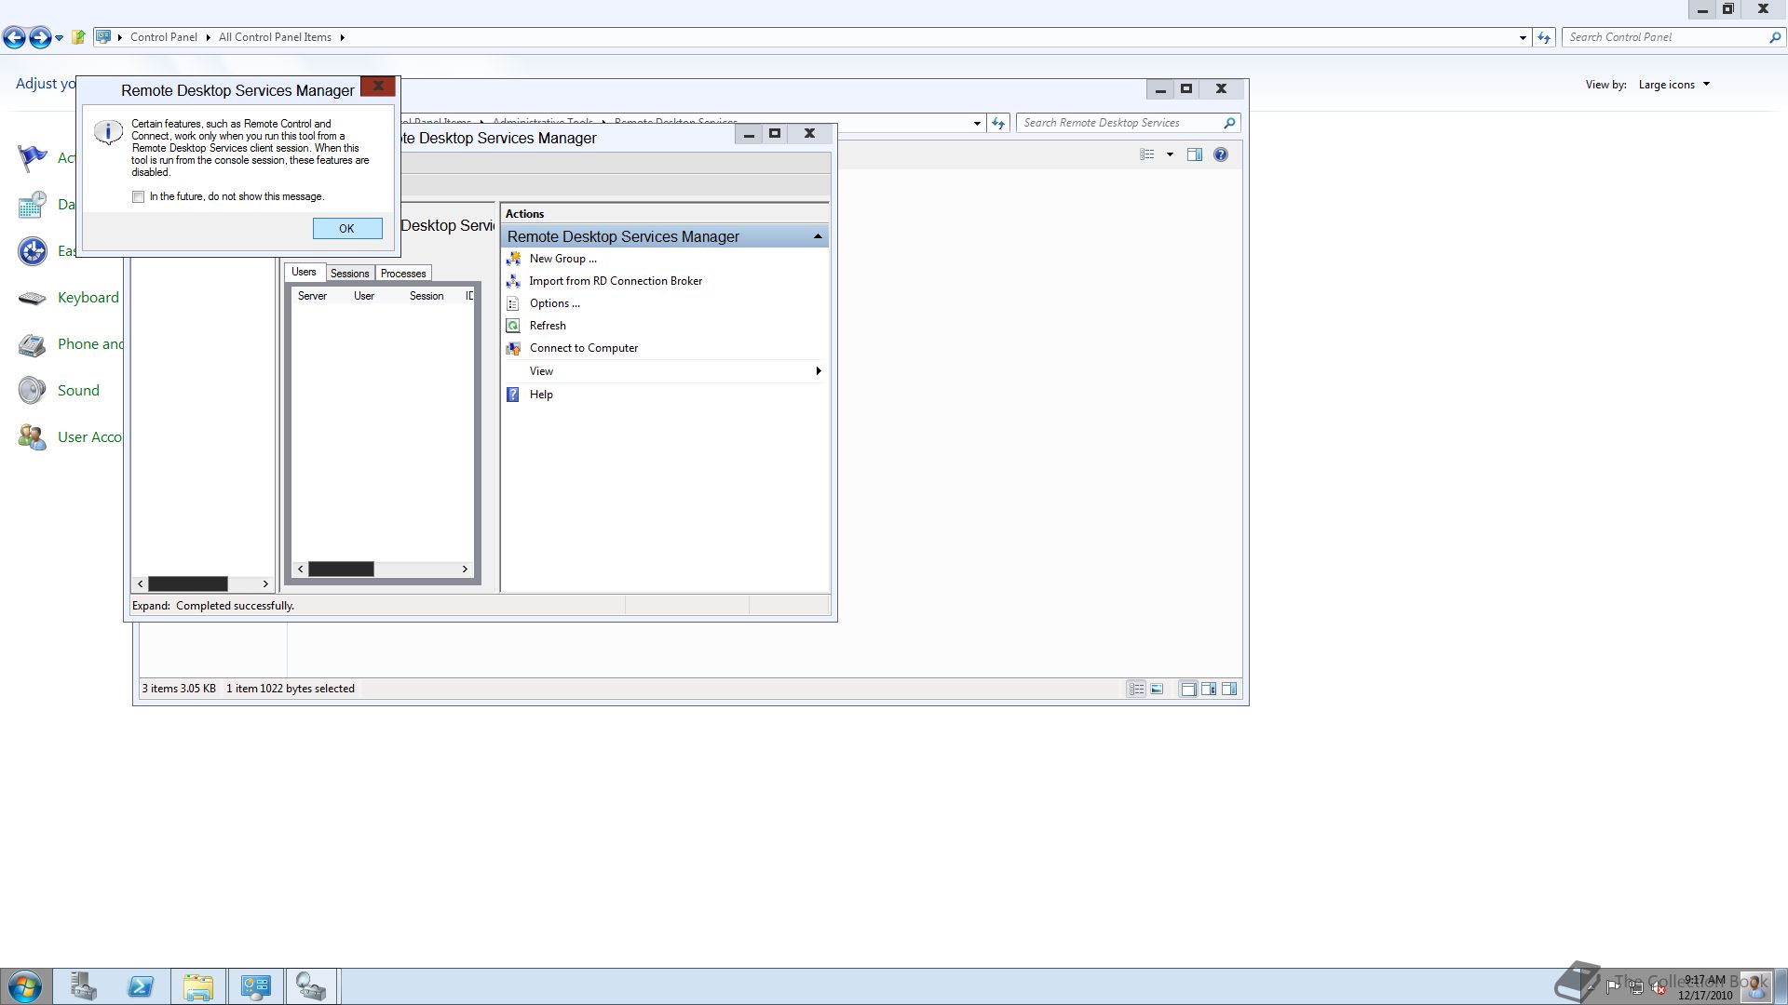Click the Action Center flag in system tray

[x=1612, y=987]
